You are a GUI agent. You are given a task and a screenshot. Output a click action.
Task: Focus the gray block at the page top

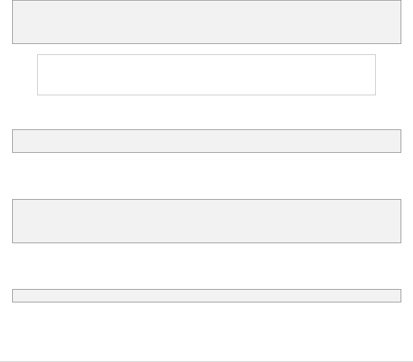point(206,22)
